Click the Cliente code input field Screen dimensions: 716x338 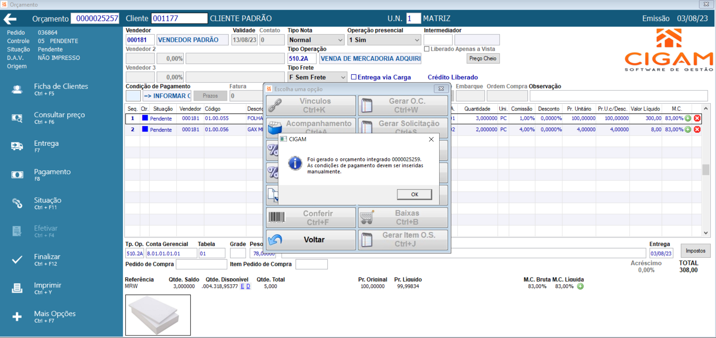tap(179, 18)
